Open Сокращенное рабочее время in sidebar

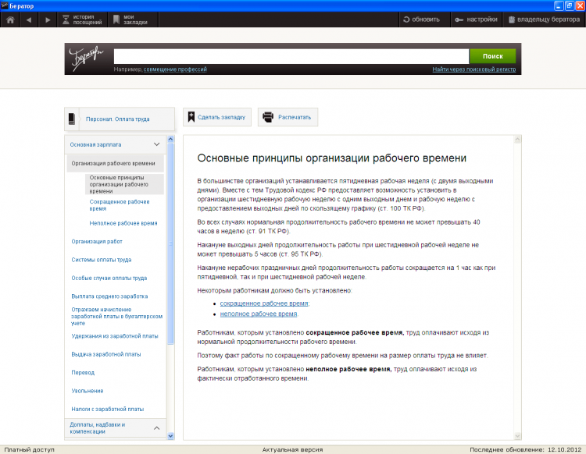pyautogui.click(x=120, y=205)
